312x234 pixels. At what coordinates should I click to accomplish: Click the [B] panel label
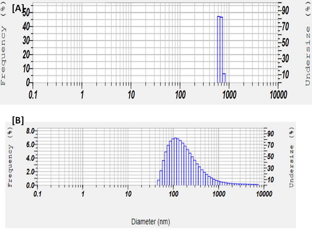(x=18, y=120)
